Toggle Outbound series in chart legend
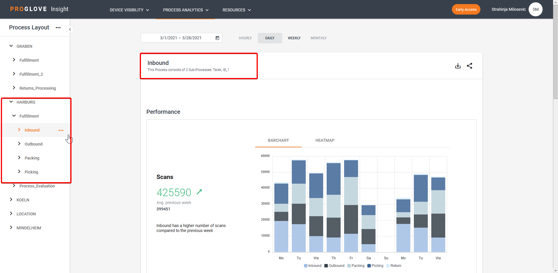Viewport: 558px width, 273px height. [335, 266]
